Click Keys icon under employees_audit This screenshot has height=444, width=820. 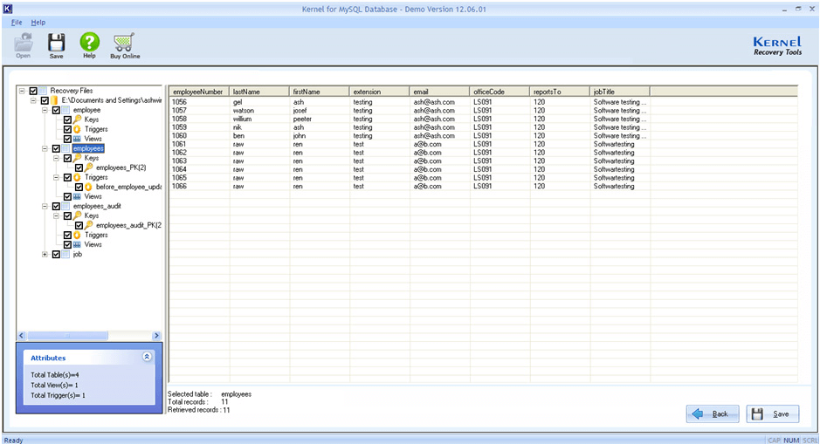[x=77, y=215]
